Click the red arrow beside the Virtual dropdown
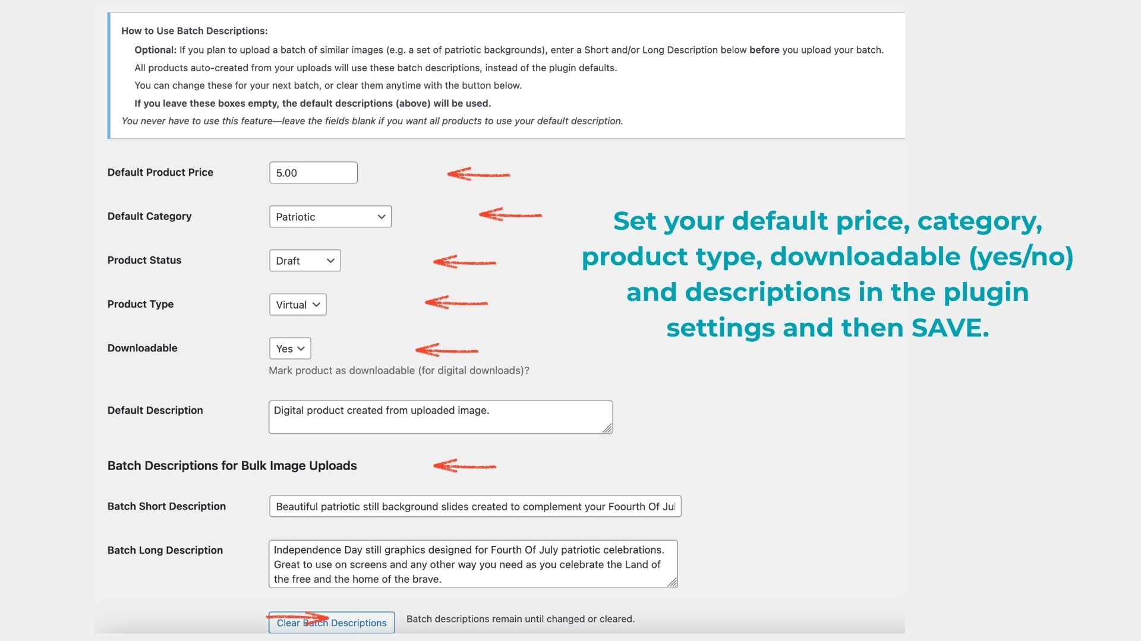 [456, 303]
